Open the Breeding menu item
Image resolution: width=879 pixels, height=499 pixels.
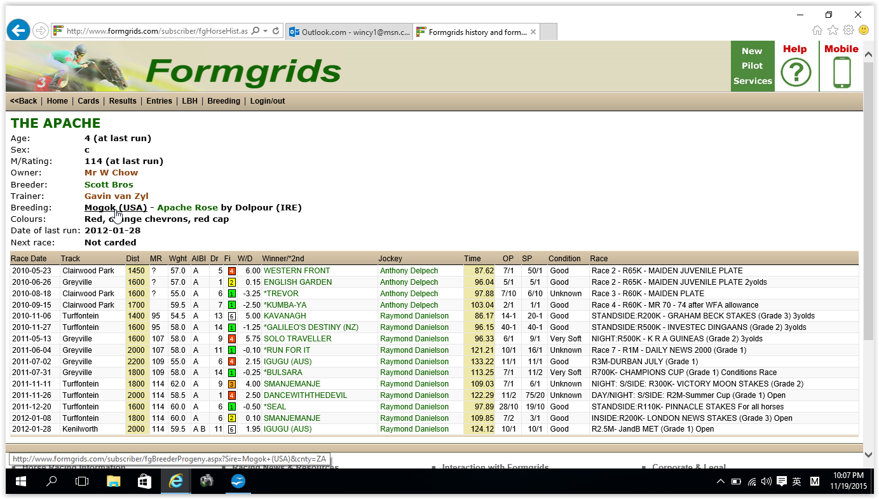point(224,101)
